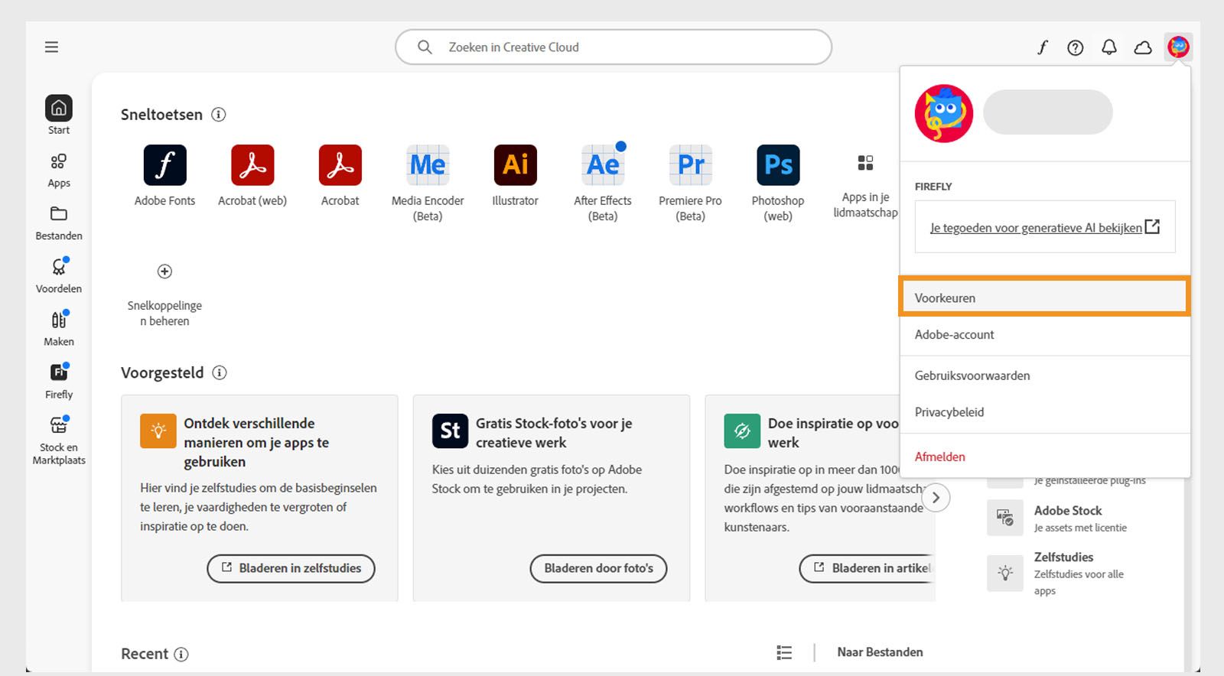1224x676 pixels.
Task: Open the Help question mark icon
Action: click(x=1076, y=47)
